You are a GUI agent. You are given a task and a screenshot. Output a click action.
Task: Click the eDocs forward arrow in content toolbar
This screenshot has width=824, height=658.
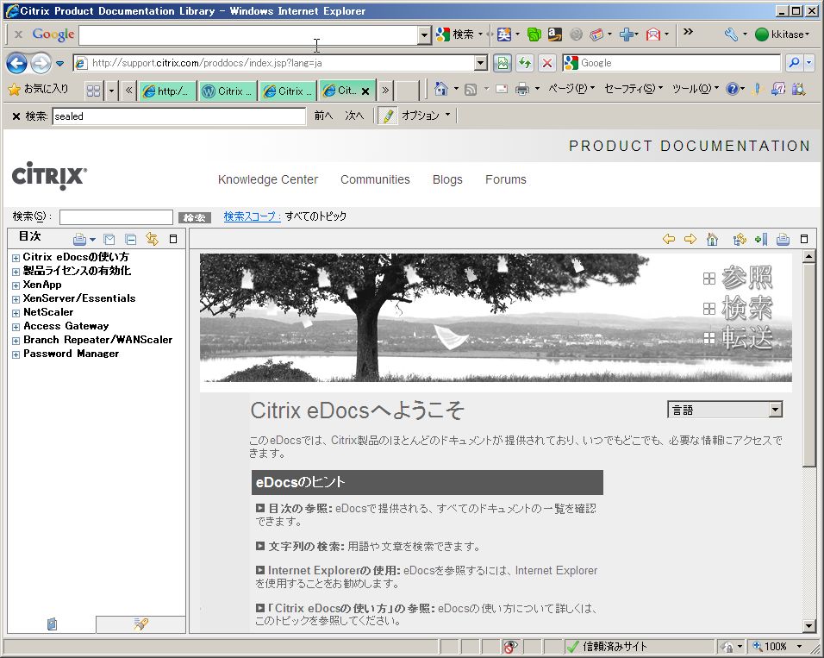coord(690,240)
